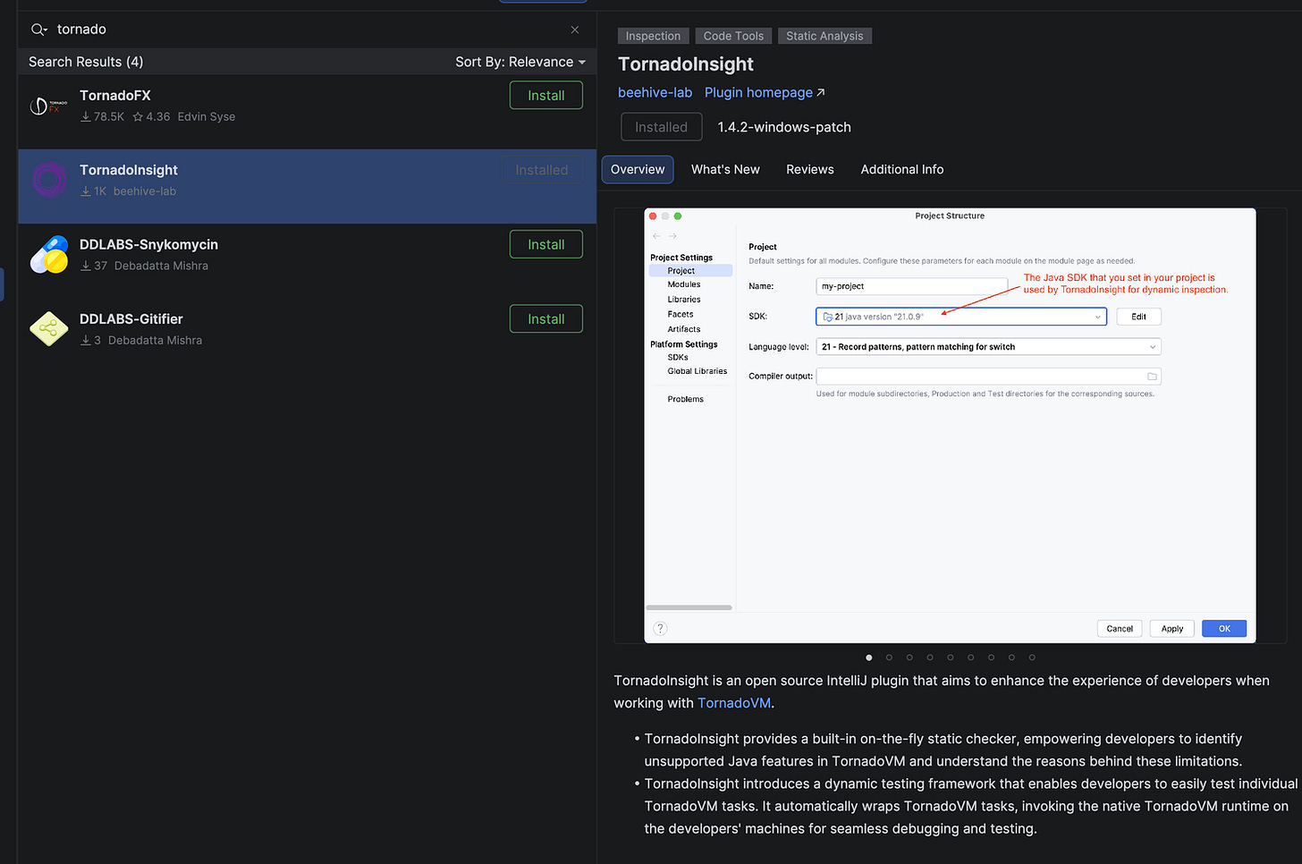Select the Inspection tag
The width and height of the screenshot is (1302, 864).
tap(653, 36)
